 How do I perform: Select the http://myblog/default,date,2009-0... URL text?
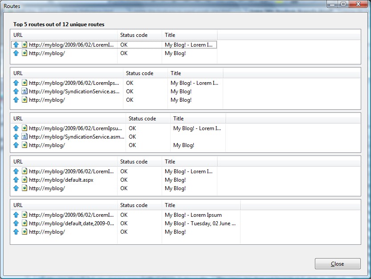(x=71, y=223)
